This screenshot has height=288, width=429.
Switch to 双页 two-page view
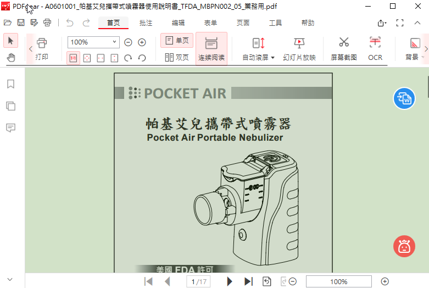(x=177, y=58)
